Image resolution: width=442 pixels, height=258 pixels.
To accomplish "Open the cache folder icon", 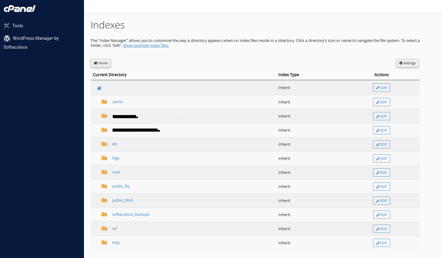I will point(104,102).
